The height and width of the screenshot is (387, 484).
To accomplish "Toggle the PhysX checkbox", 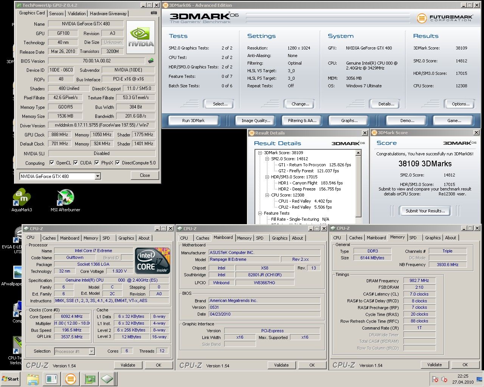I will [x=96, y=163].
